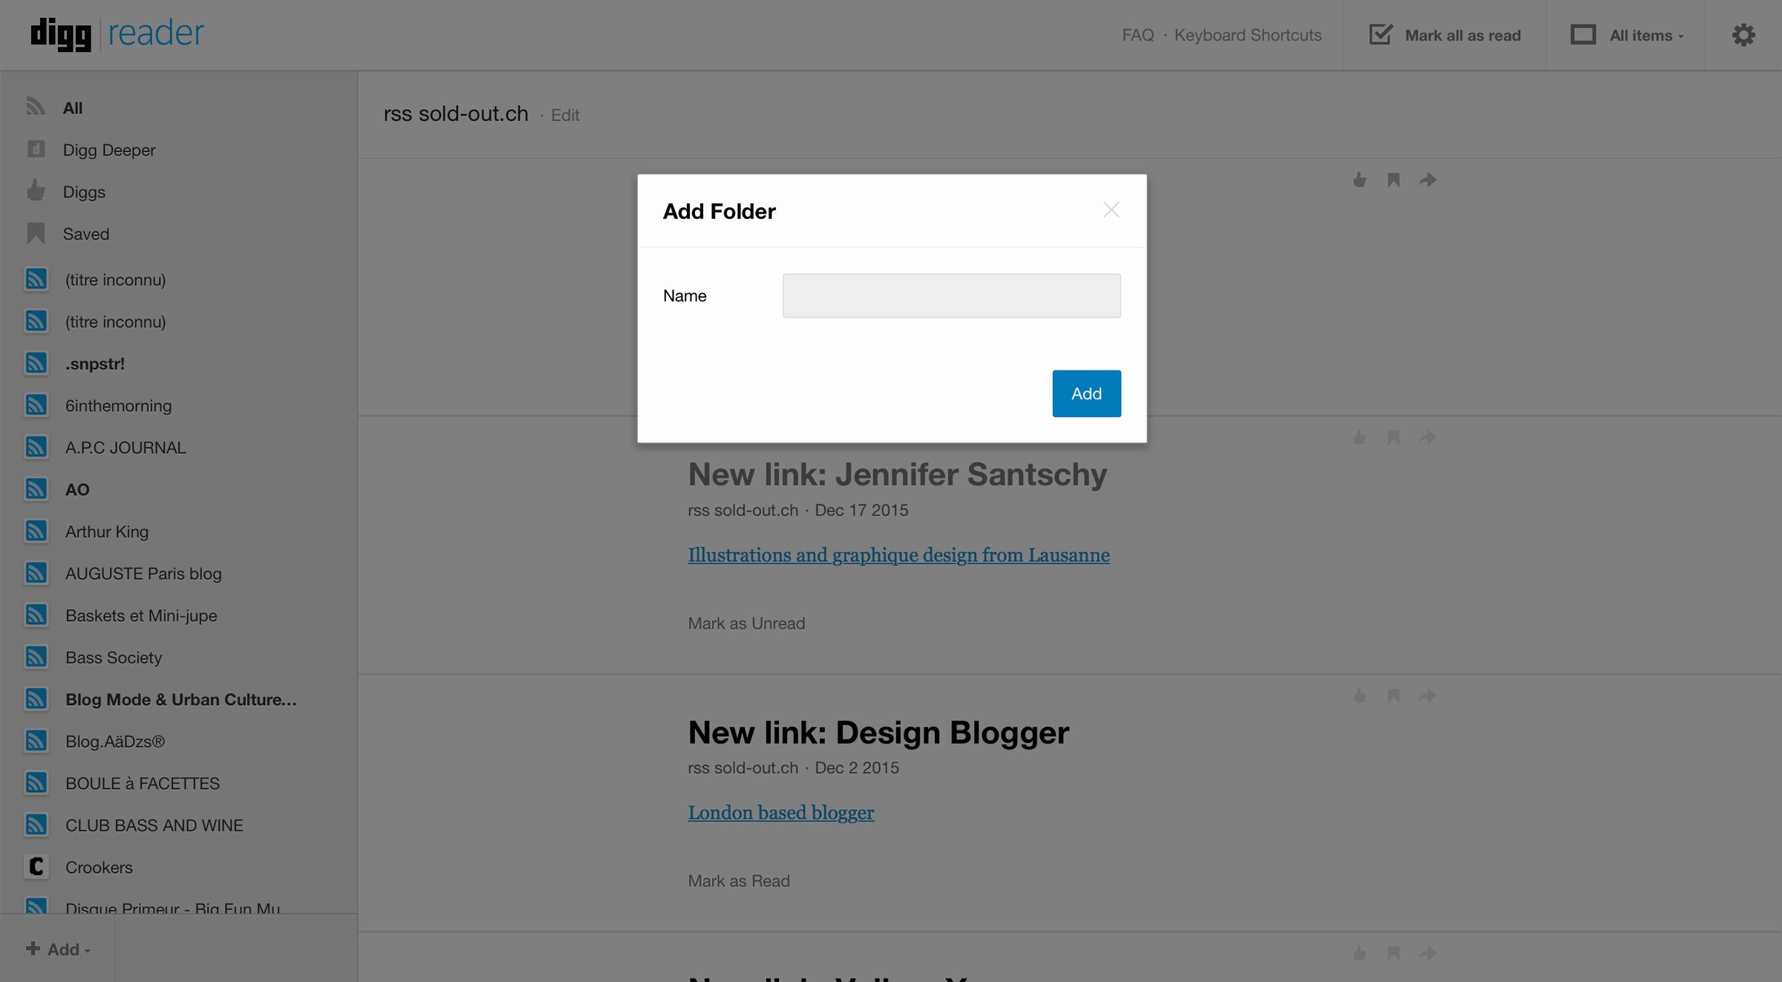Open Baskets et Mini-jupe feed
1782x982 pixels.
tap(141, 615)
